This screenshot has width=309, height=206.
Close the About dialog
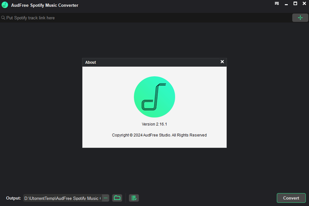click(x=222, y=62)
